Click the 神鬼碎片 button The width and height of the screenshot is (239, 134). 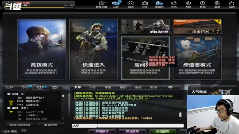[102, 131]
